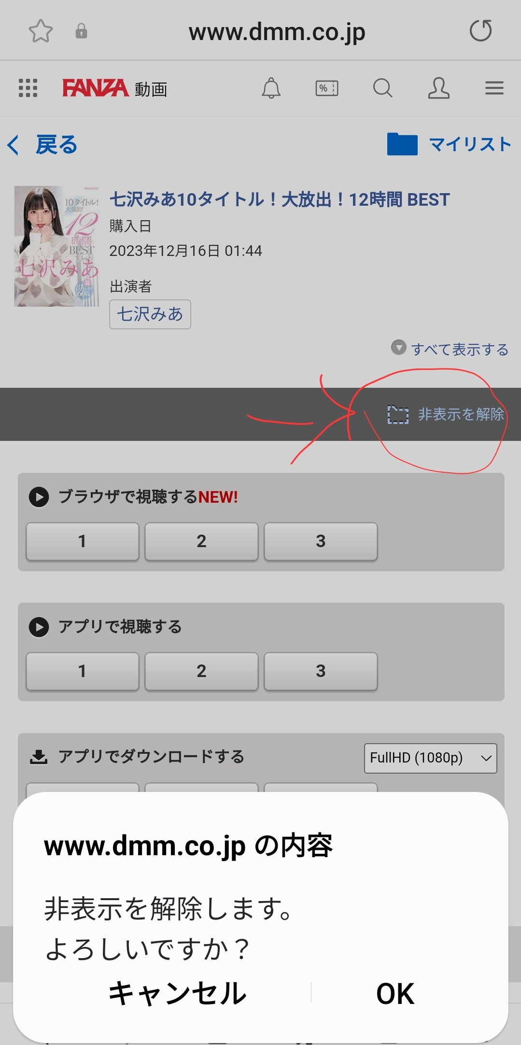
Task: Open the coupon ticket icon
Action: pyautogui.click(x=327, y=88)
